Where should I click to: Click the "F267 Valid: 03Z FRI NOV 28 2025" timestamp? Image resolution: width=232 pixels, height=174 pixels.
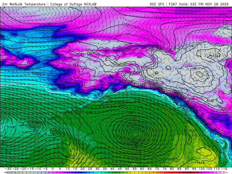point(199,4)
